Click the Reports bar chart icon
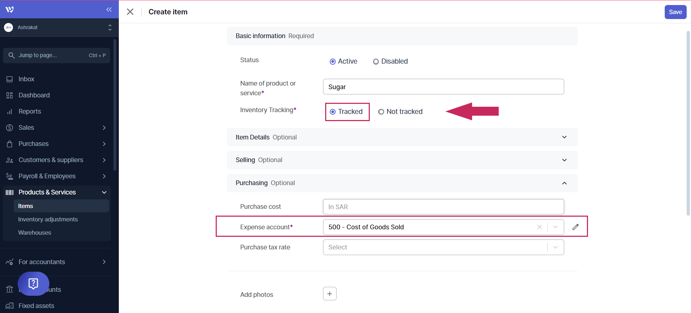This screenshot has height=313, width=691. [x=10, y=111]
